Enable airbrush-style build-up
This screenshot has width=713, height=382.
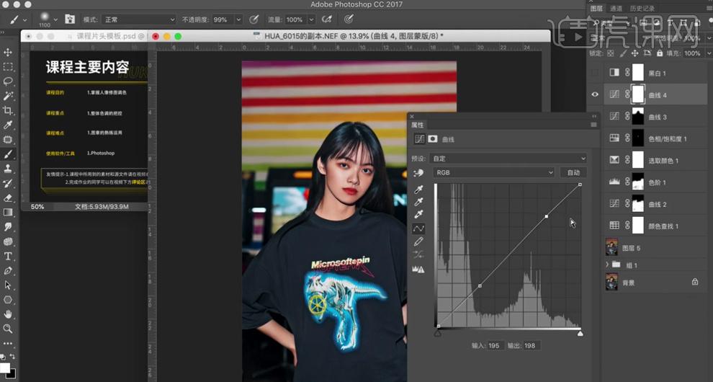click(326, 19)
